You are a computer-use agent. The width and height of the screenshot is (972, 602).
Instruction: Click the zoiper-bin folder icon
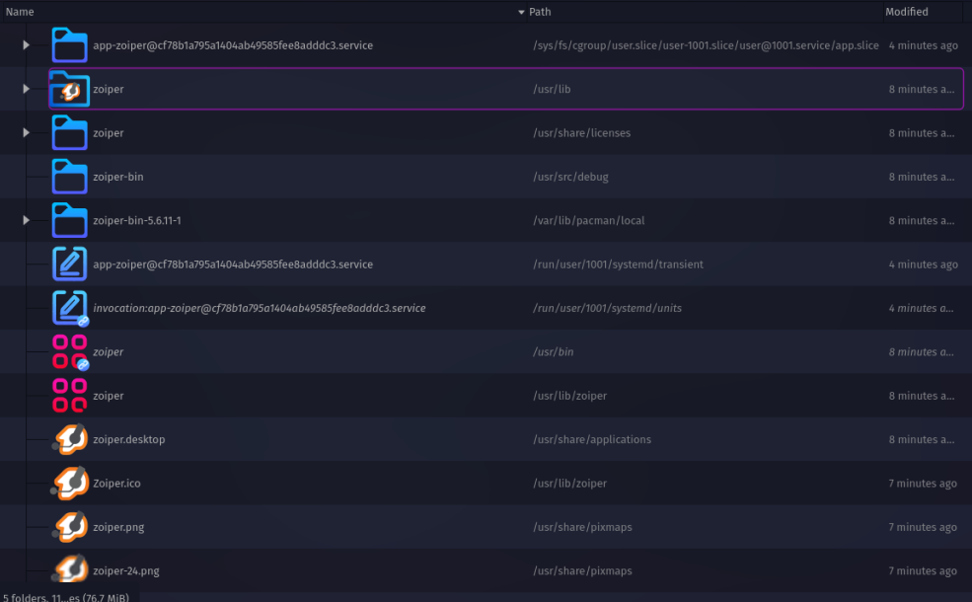pyautogui.click(x=69, y=177)
